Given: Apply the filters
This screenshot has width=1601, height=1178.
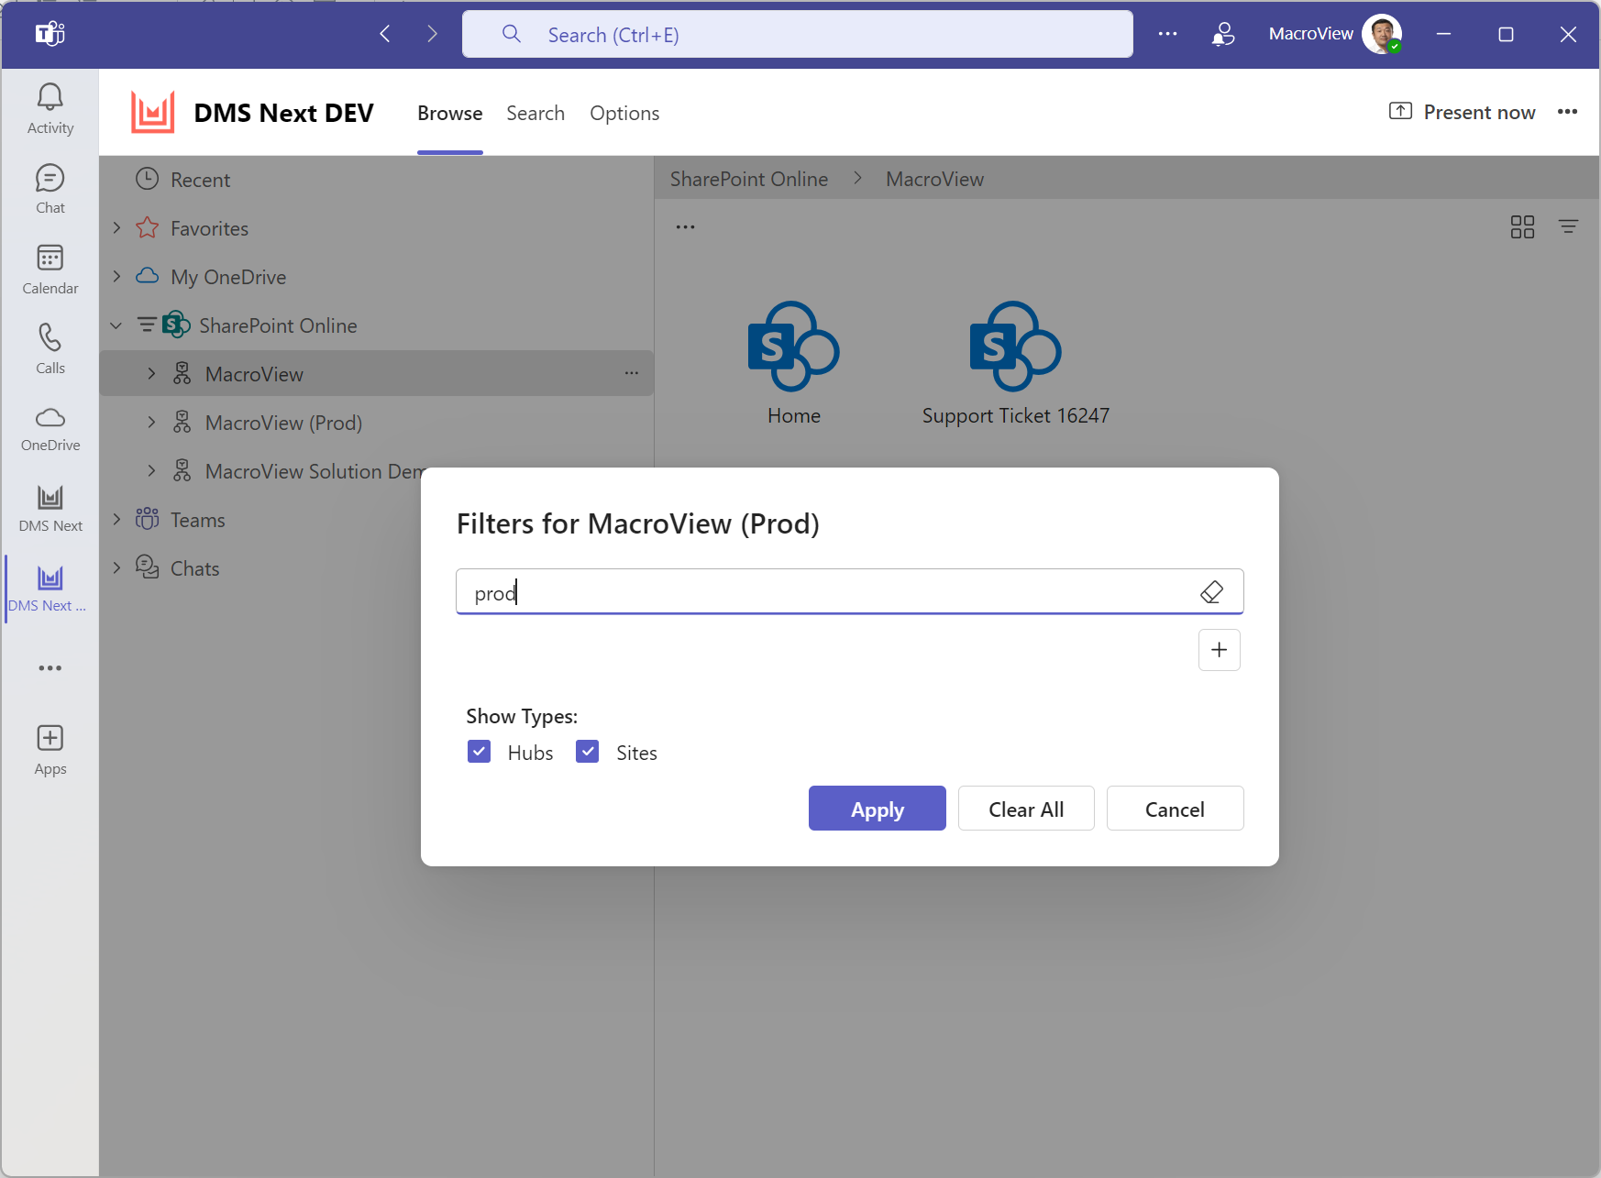Looking at the screenshot, I should [x=878, y=809].
